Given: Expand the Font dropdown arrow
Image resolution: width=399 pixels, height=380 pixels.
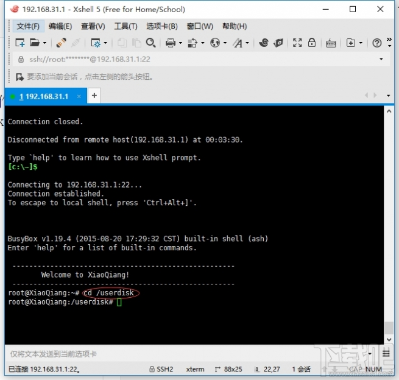Looking at the screenshot, I should click(247, 43).
